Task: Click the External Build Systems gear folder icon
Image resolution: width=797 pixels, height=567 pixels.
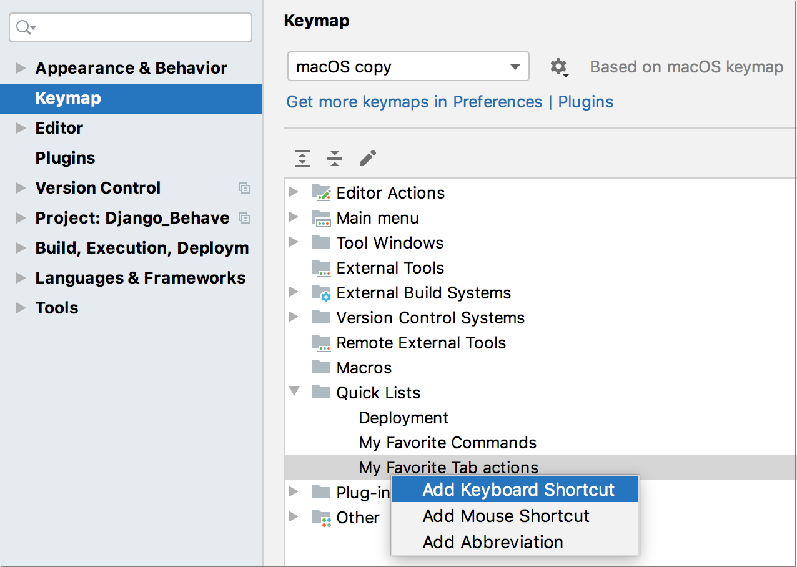Action: pos(322,292)
